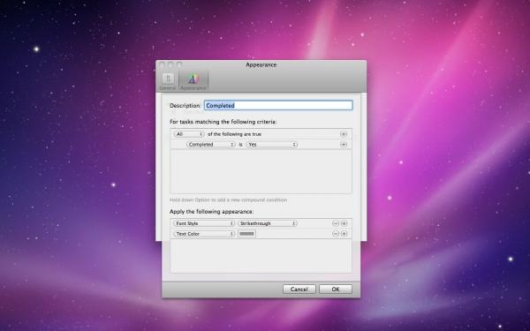Screen dimensions: 530x331
Task: Open the Completed criterion dropdown
Action: (x=210, y=144)
